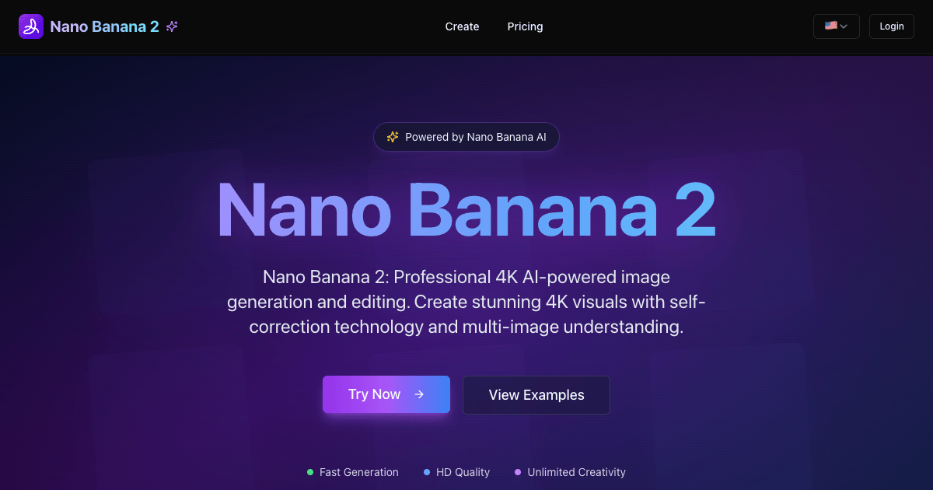Image resolution: width=933 pixels, height=490 pixels.
Task: Click the Try Now button
Action: [x=386, y=394]
